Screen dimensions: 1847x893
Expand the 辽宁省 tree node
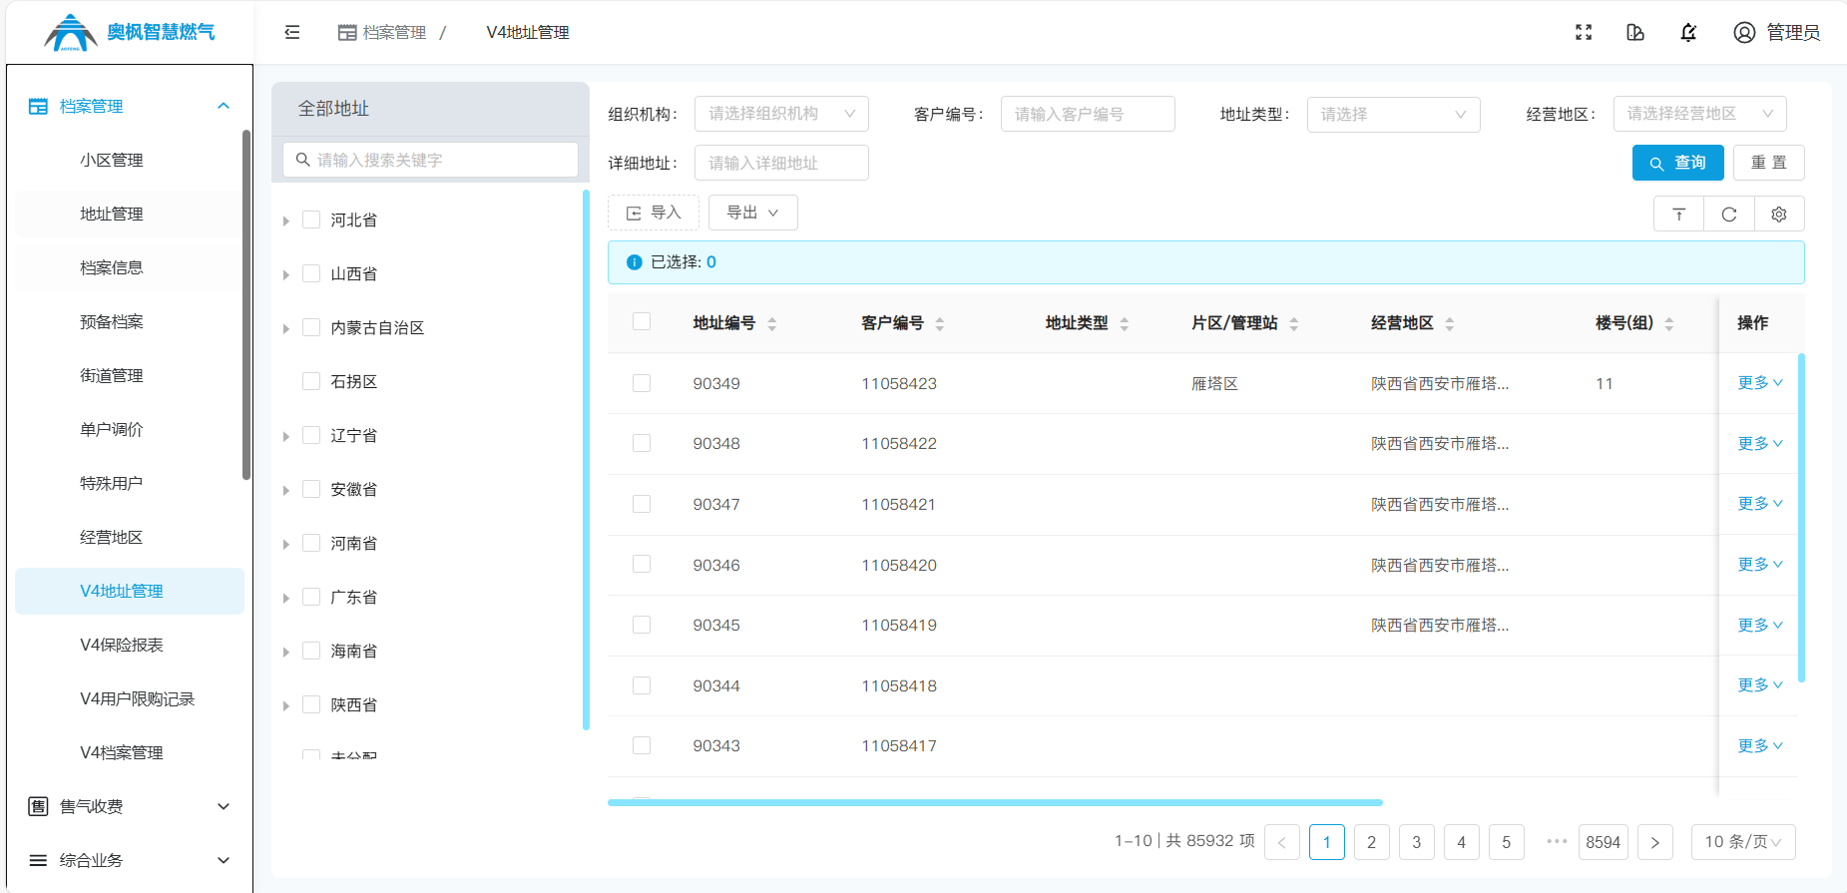point(286,436)
